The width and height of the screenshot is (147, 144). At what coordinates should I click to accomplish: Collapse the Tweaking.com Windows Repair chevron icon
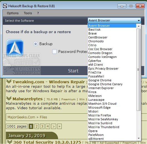tap(9, 81)
